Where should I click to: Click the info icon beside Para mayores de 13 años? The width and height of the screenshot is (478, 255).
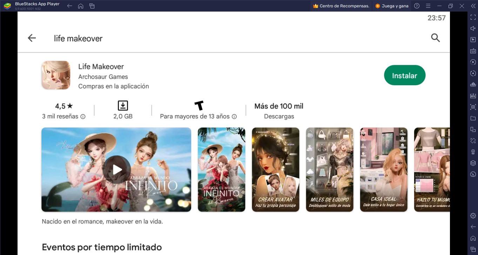[x=234, y=116]
